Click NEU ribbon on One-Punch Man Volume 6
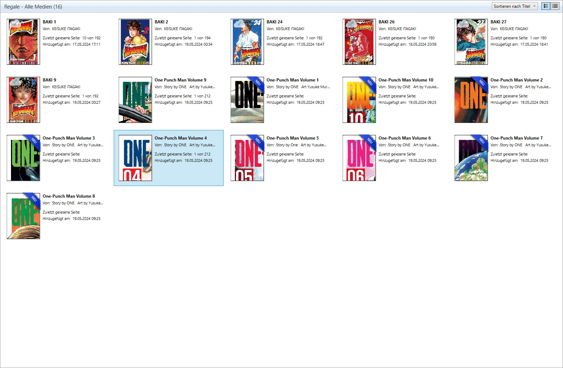 point(369,141)
